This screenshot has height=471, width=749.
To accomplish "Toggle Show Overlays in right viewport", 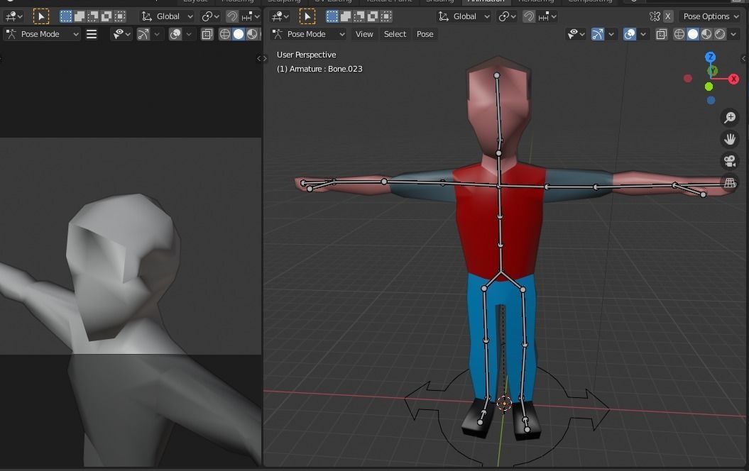I will pos(630,34).
